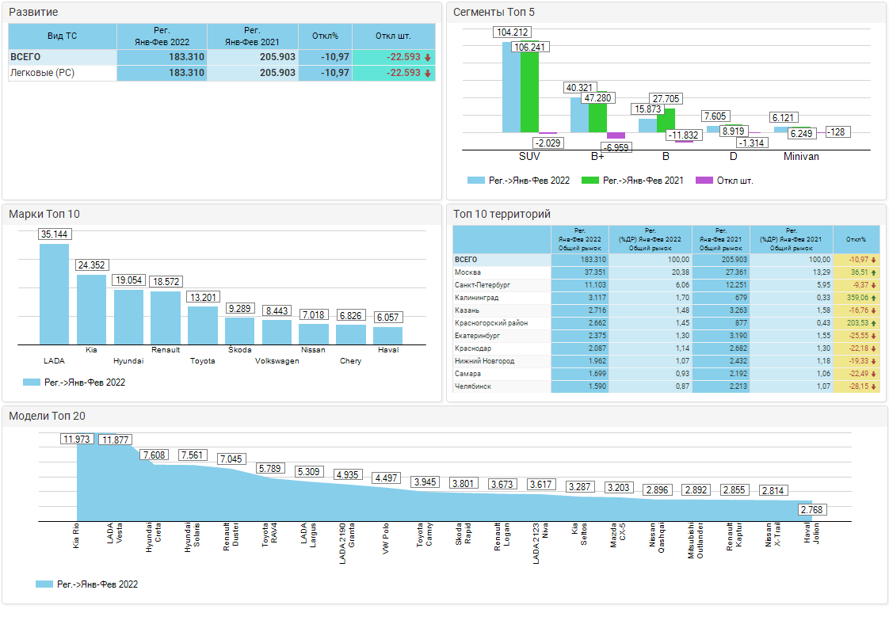Click the green up arrow in Калининград row
This screenshot has width=889, height=628.
tap(873, 298)
